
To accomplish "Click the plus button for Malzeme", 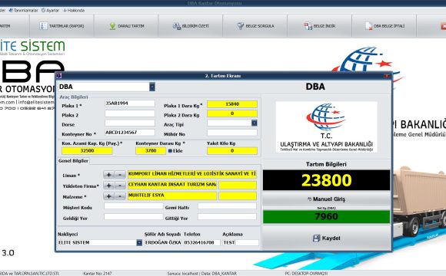I will 108,196.
